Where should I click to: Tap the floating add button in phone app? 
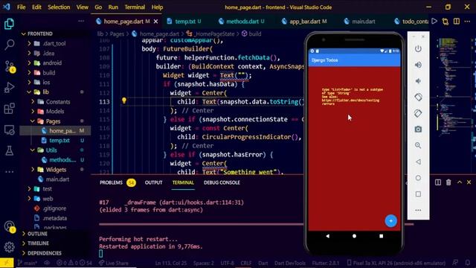390,221
